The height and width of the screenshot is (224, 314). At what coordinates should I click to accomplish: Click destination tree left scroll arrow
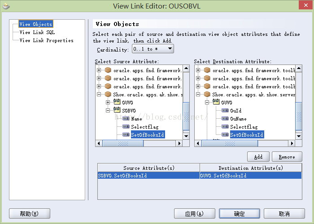click(198, 143)
